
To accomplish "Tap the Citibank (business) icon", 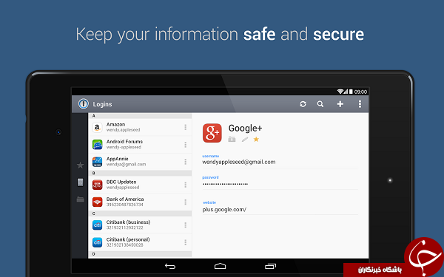I will pos(97,225).
